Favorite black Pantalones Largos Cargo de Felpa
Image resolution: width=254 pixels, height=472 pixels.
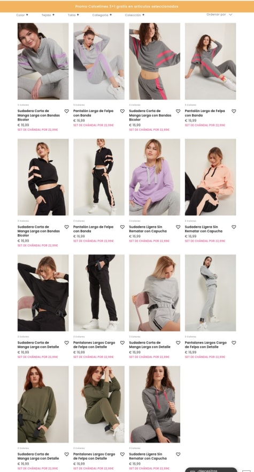coord(122,342)
